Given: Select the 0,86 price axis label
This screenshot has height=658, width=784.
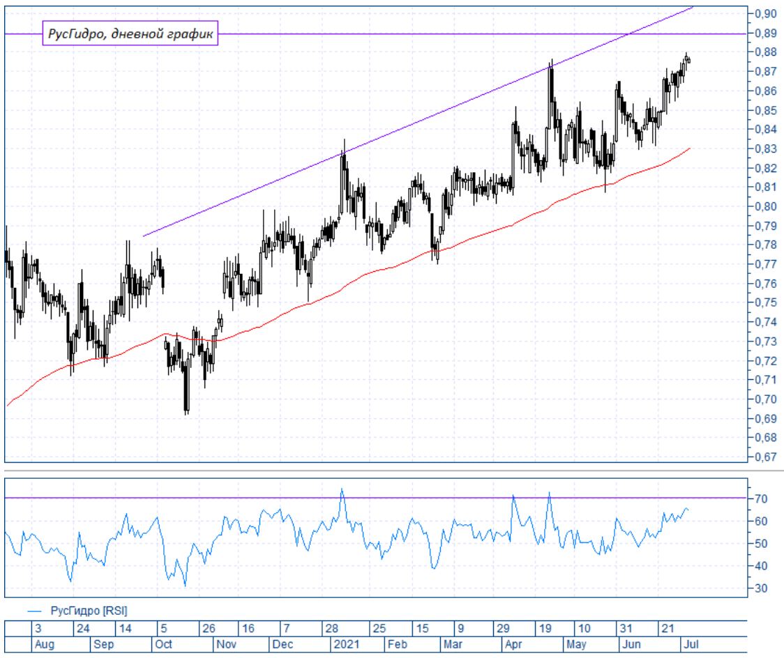Looking at the screenshot, I should 765,91.
